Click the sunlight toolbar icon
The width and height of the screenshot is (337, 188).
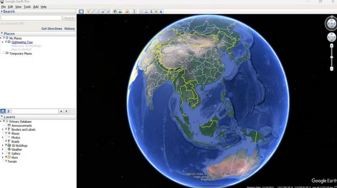(x=120, y=11)
